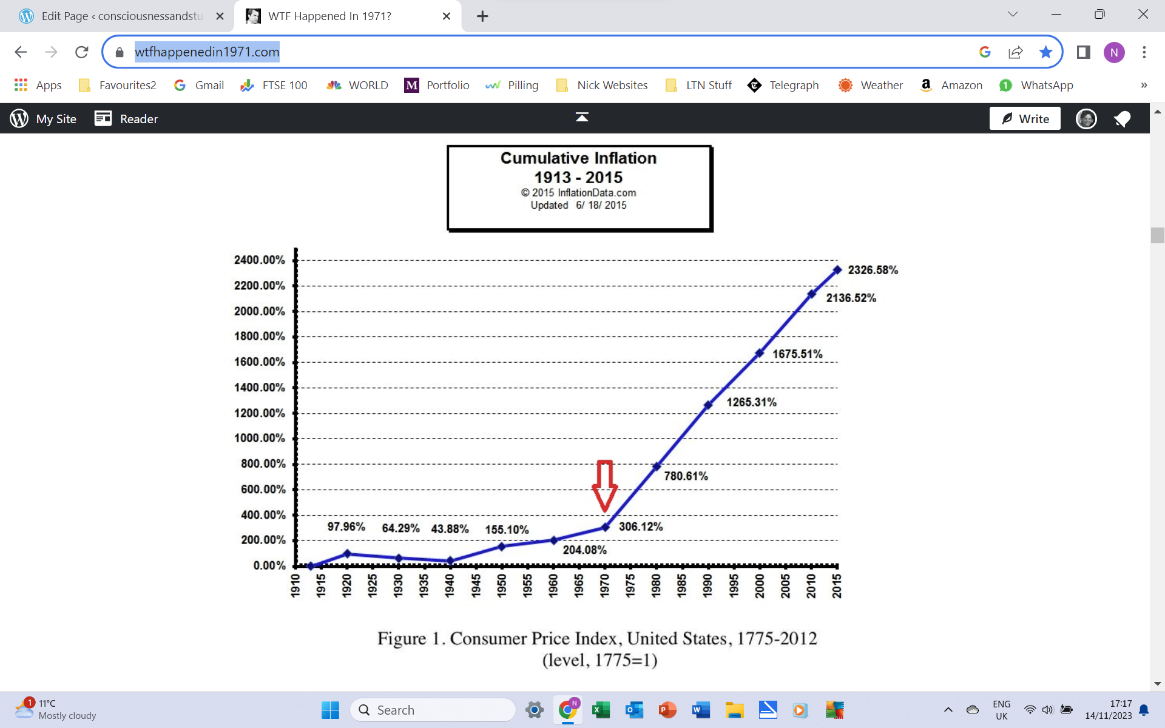Screen dimensions: 1165x728
Task: Show hidden system tray icons
Action: [x=948, y=710]
